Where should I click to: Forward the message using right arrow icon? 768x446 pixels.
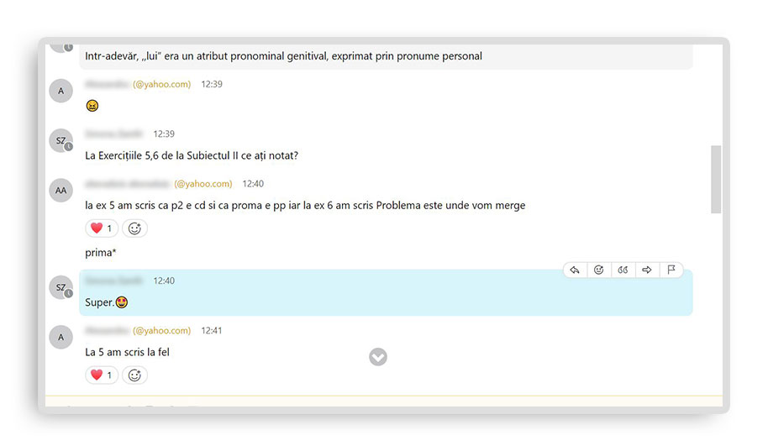click(x=647, y=270)
